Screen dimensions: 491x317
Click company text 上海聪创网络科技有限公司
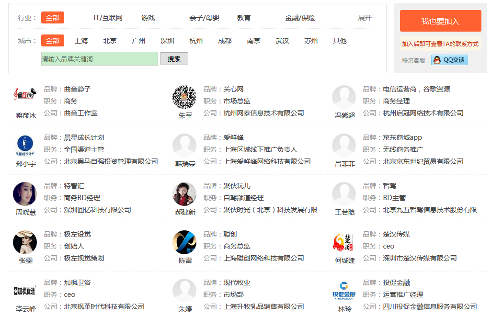click(x=263, y=258)
